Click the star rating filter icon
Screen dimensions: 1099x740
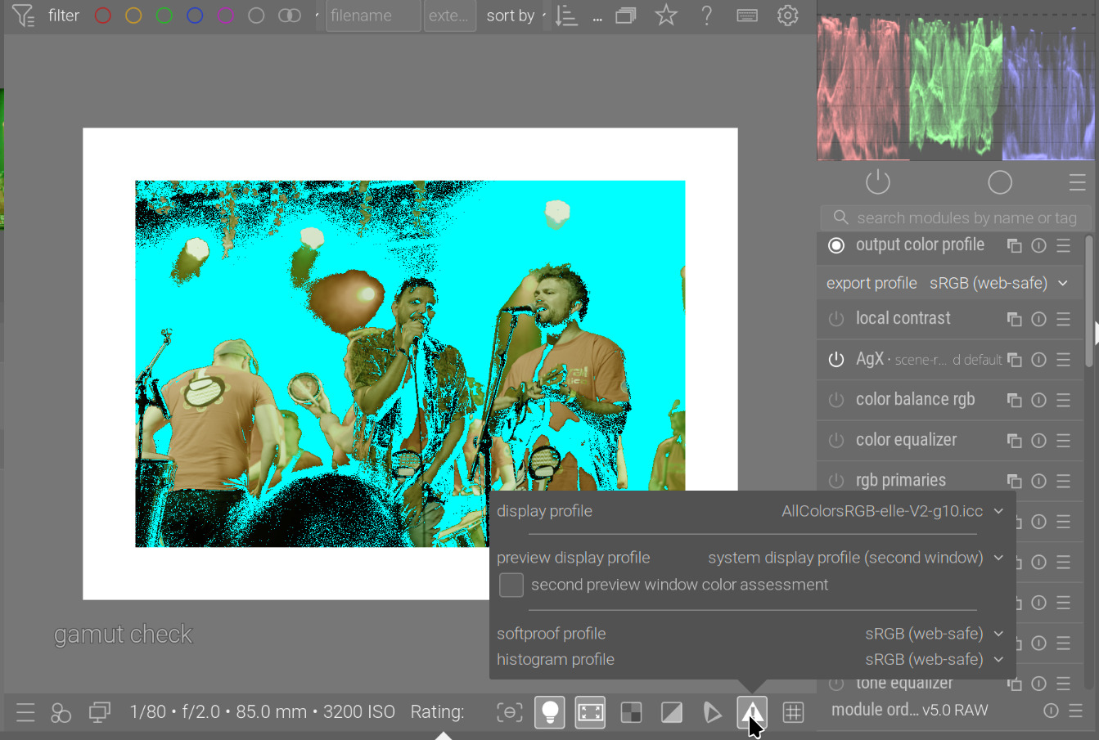(666, 16)
